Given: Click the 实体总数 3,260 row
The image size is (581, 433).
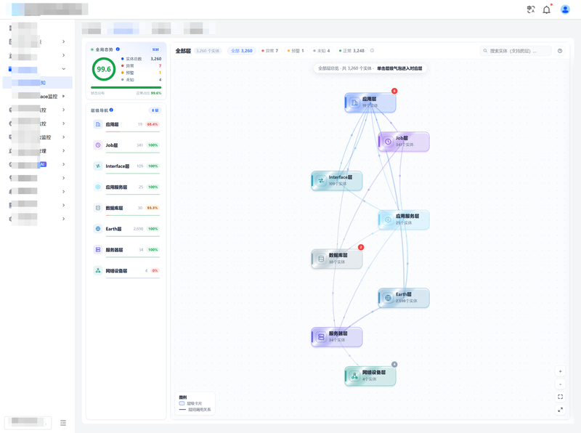Looking at the screenshot, I should click(x=141, y=59).
